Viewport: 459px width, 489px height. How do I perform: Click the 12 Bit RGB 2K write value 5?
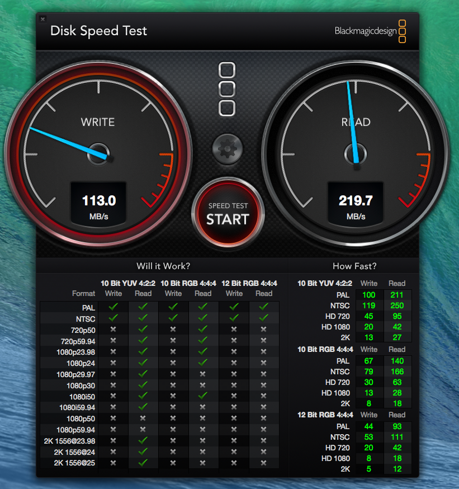[x=369, y=469]
